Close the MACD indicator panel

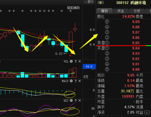point(80,81)
